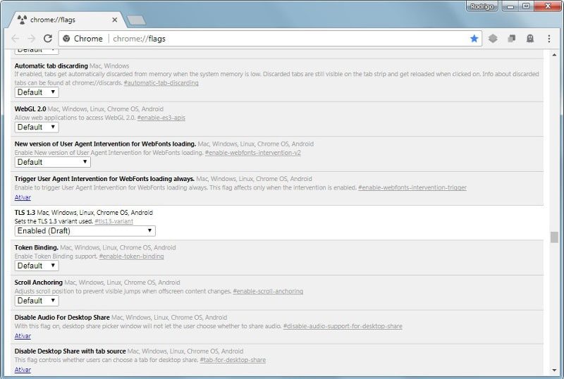Screen dimensions: 564x379
Task: Open Token Binding Default dropdown
Action: 37,266
